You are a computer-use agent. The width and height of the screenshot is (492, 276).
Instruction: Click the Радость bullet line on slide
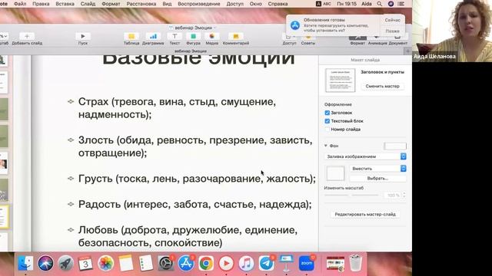tap(194, 205)
